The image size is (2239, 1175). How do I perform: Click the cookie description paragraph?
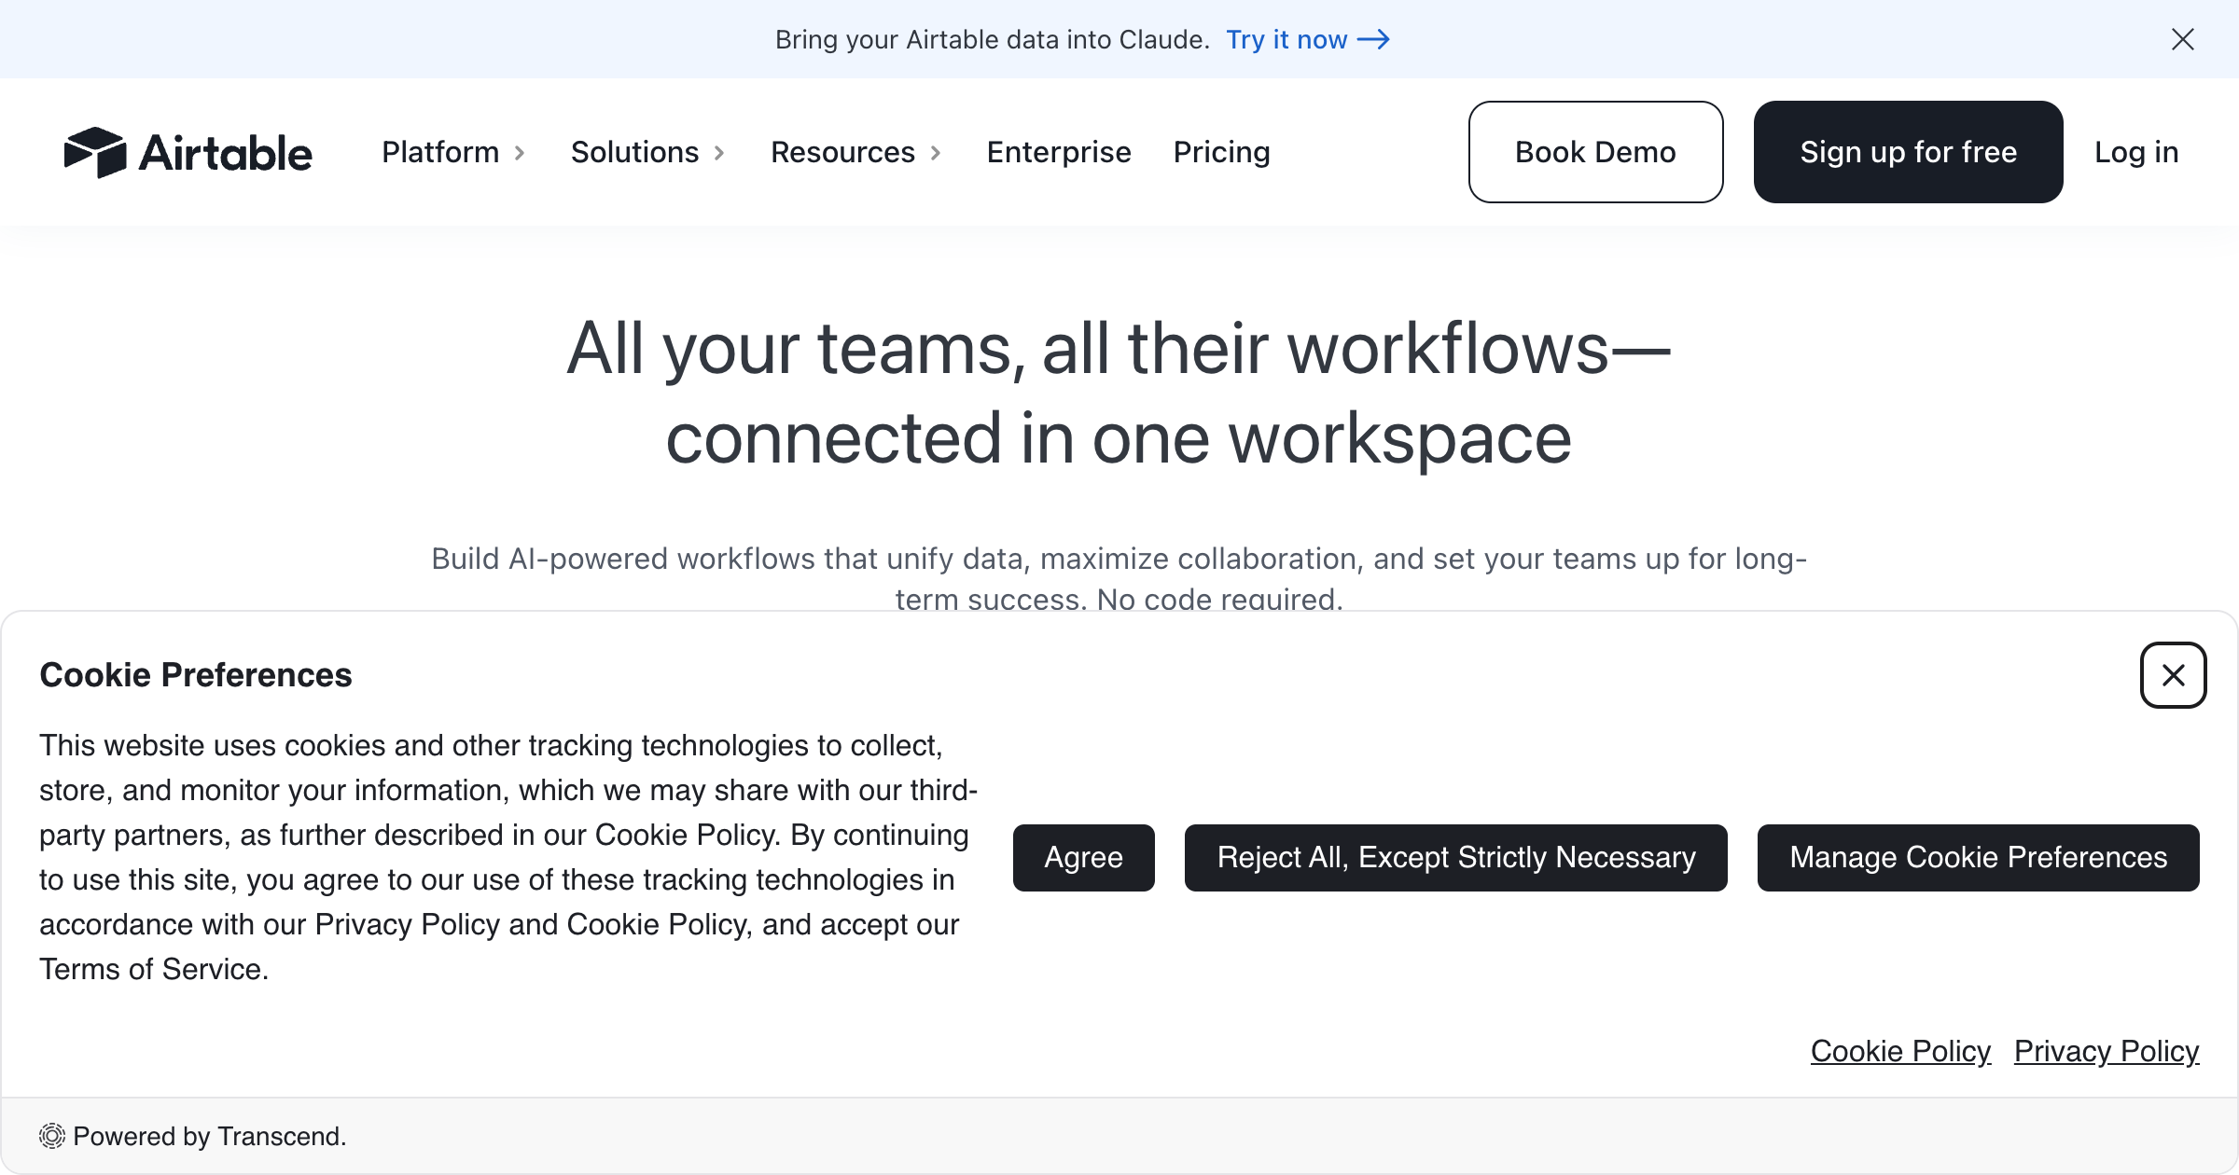point(508,857)
